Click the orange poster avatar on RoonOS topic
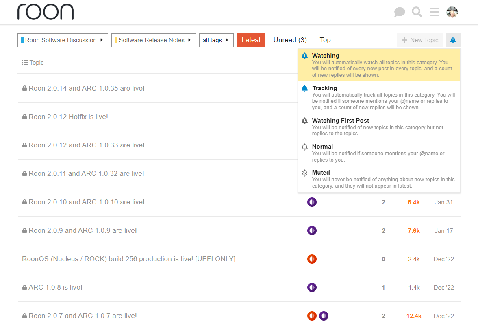Image resolution: width=478 pixels, height=327 pixels. (x=312, y=259)
